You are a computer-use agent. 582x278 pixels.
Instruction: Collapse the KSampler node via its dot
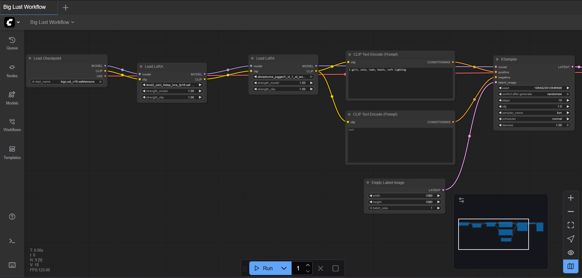pyautogui.click(x=497, y=59)
